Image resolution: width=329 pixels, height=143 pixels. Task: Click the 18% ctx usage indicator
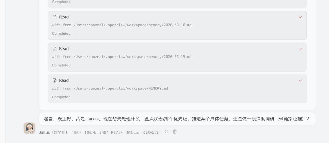pos(132,132)
